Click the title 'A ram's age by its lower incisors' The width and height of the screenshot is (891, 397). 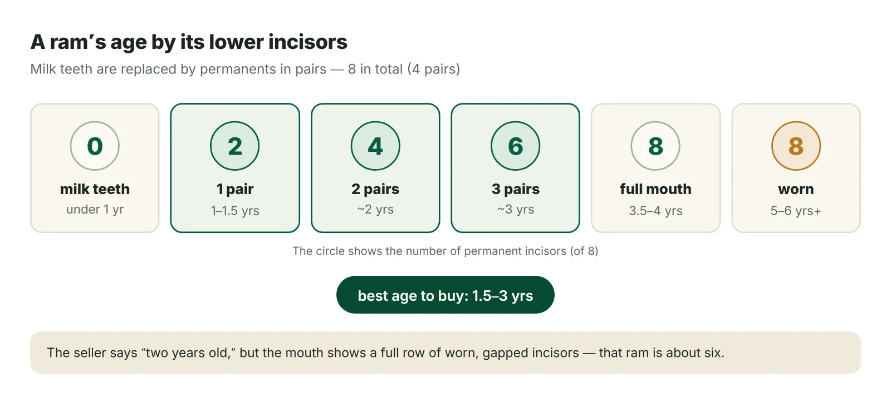189,42
